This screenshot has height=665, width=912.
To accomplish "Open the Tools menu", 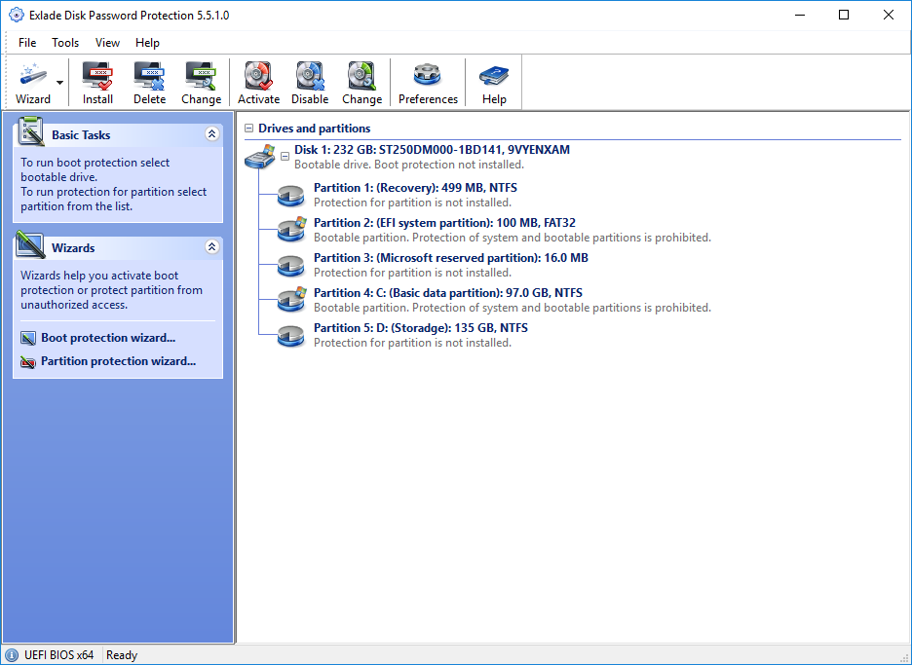I will tap(64, 42).
